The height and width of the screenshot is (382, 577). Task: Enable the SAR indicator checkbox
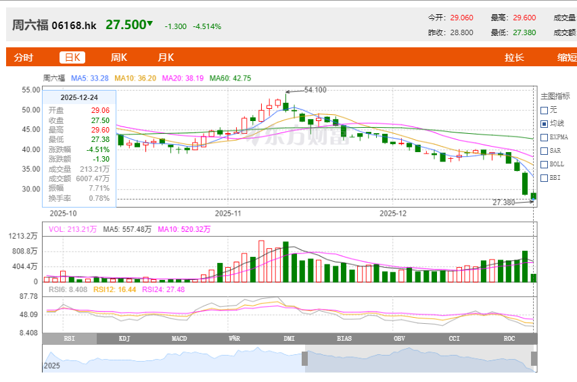point(545,151)
